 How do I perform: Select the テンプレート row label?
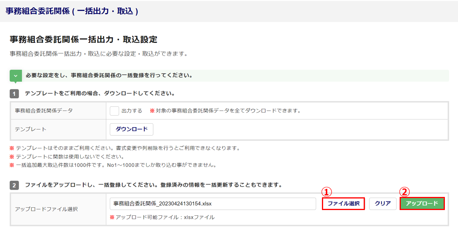coord(31,129)
